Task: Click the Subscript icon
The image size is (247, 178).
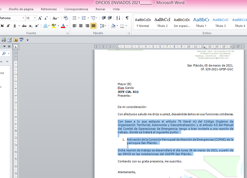Action: tap(31, 26)
